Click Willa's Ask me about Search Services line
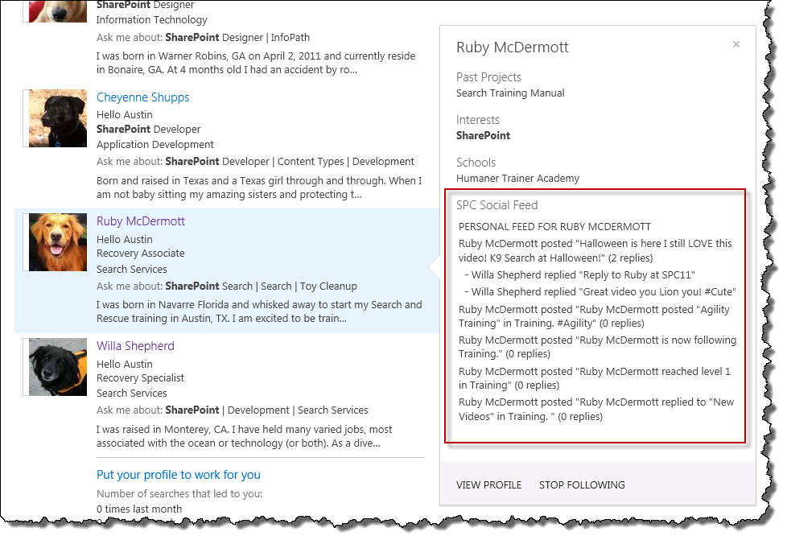 point(233,410)
